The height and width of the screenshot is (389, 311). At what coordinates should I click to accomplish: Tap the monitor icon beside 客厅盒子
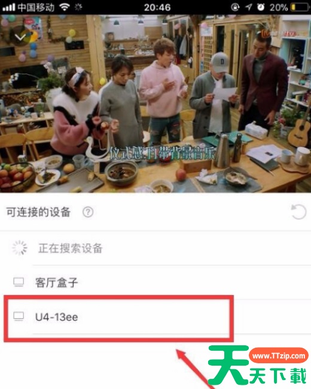[19, 282]
